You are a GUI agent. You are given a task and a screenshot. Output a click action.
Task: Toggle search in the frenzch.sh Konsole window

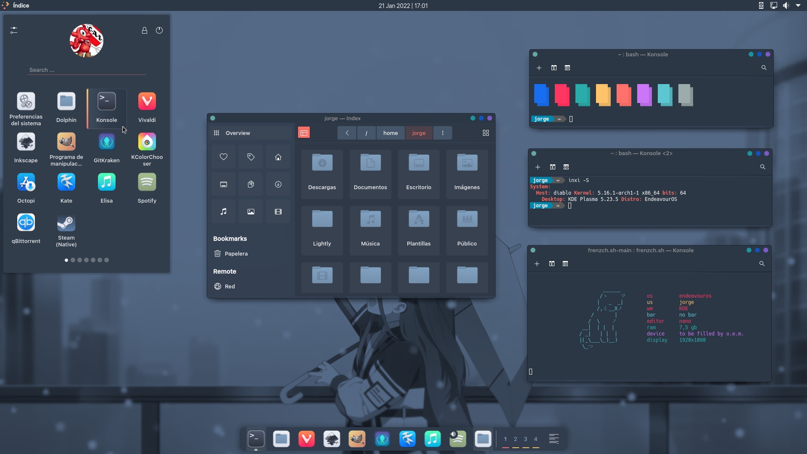pos(762,264)
